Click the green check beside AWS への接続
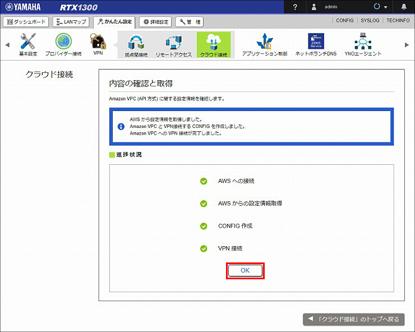 (x=204, y=181)
